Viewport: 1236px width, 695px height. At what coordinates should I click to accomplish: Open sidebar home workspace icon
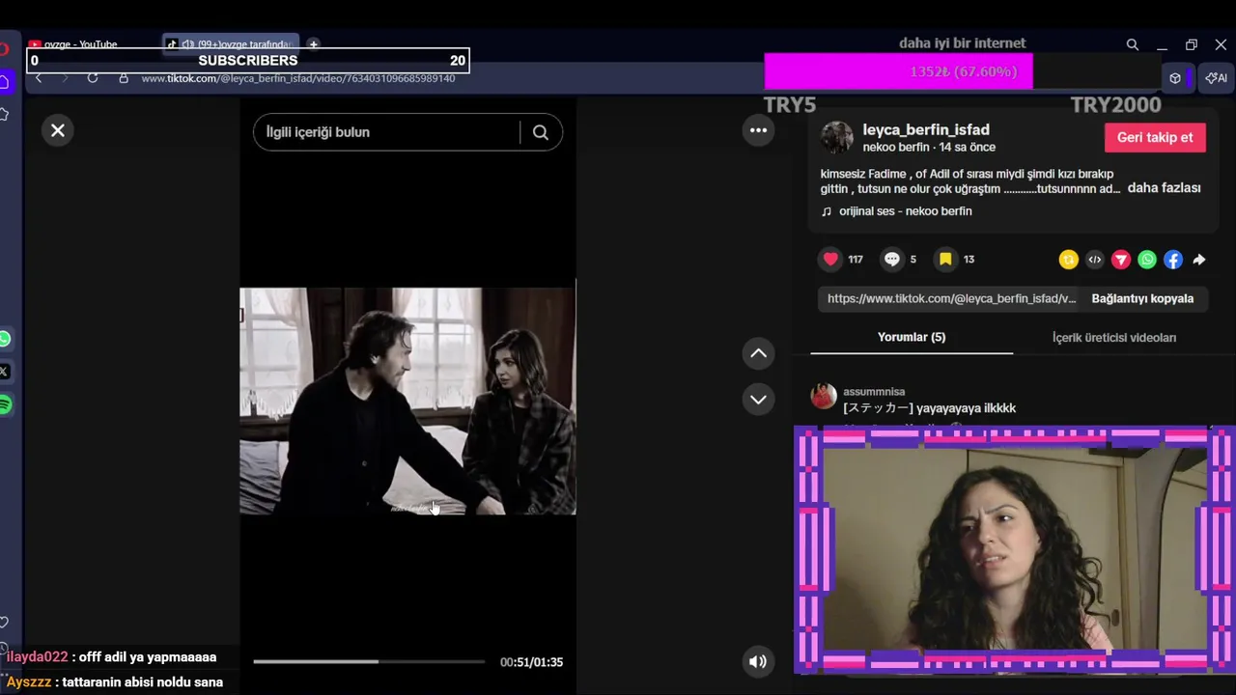5,82
